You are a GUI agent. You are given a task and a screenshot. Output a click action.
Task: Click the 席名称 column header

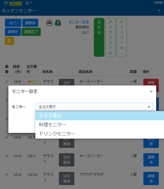47,72
